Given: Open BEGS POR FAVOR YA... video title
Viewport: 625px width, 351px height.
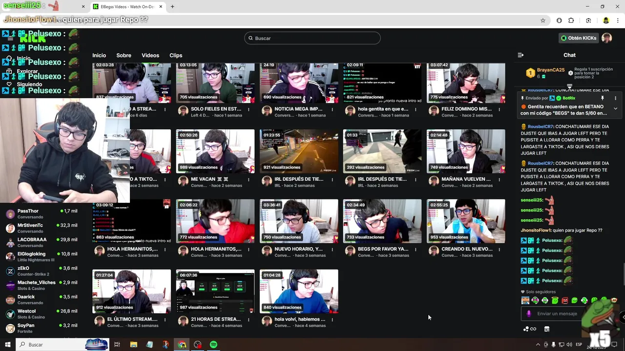Looking at the screenshot, I should pyautogui.click(x=383, y=249).
